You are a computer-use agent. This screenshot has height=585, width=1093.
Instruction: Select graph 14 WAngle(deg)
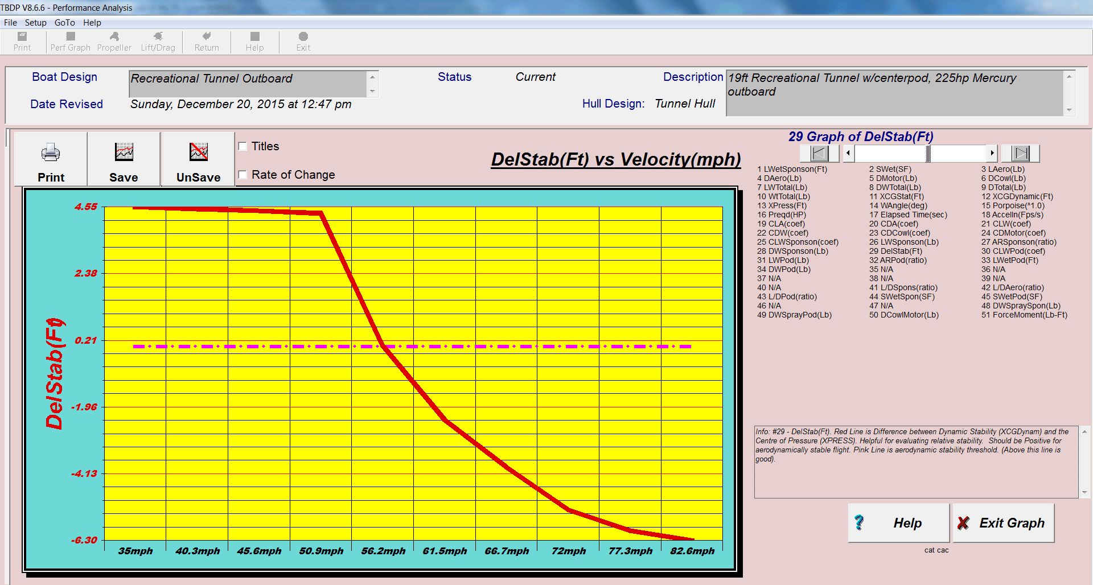(x=898, y=205)
